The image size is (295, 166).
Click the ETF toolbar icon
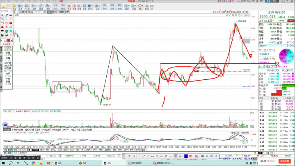tap(152, 7)
